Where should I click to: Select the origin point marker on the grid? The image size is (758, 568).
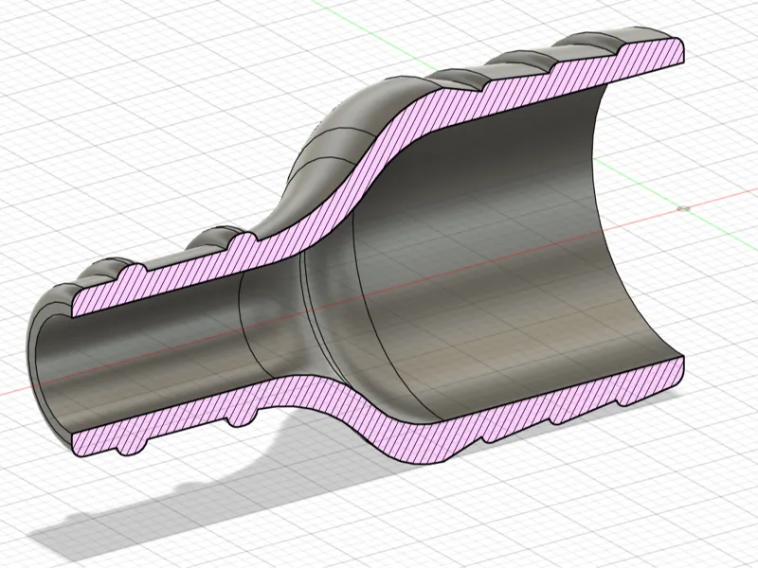click(683, 208)
